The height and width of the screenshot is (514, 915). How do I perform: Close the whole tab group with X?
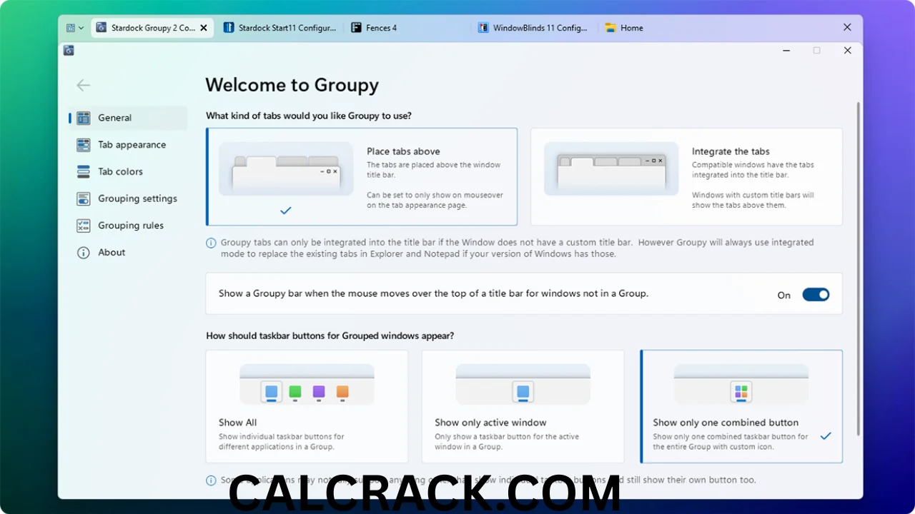coord(847,27)
